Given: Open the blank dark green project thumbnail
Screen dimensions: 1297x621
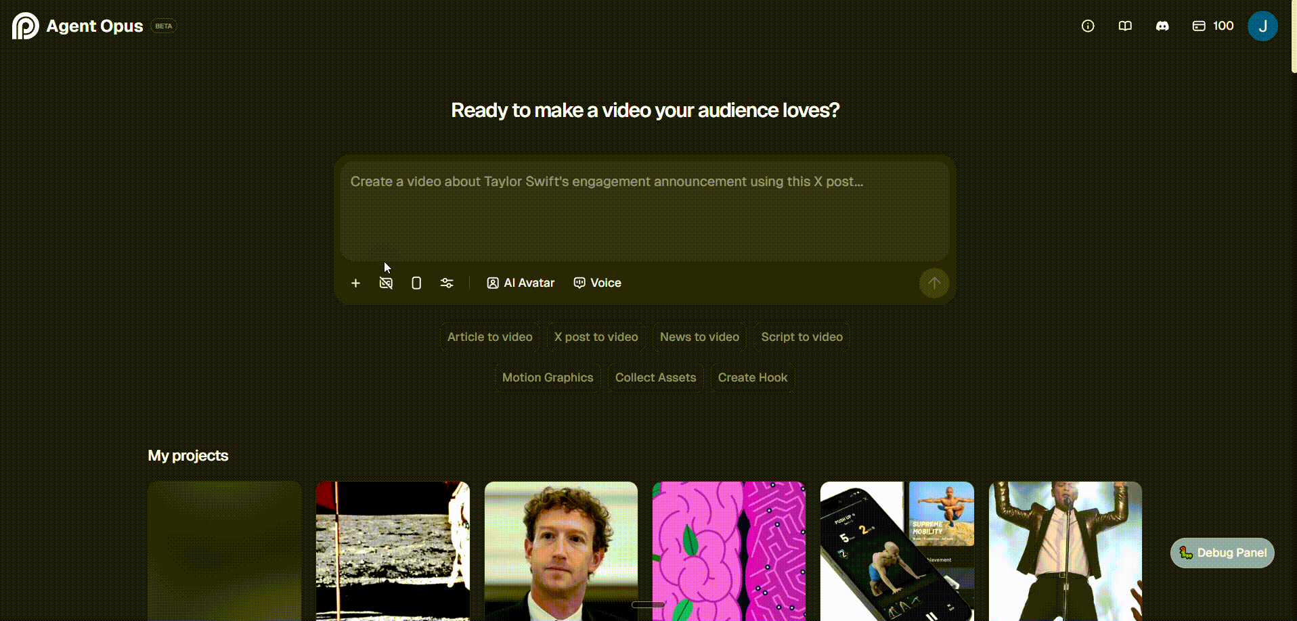Looking at the screenshot, I should pos(225,551).
